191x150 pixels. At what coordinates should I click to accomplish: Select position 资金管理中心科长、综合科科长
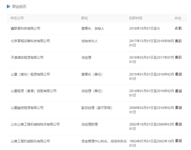point(104,141)
